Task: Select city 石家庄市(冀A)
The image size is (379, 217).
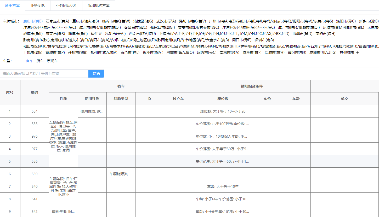Action: click(x=58, y=21)
